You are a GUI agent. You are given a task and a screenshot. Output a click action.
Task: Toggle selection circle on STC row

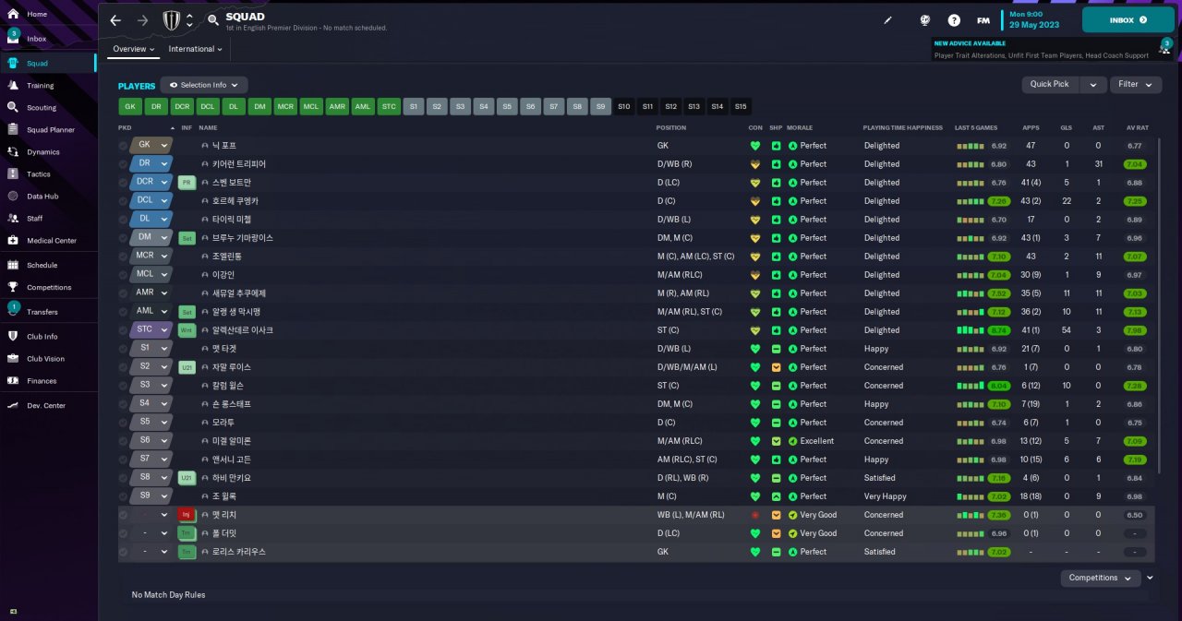[124, 330]
